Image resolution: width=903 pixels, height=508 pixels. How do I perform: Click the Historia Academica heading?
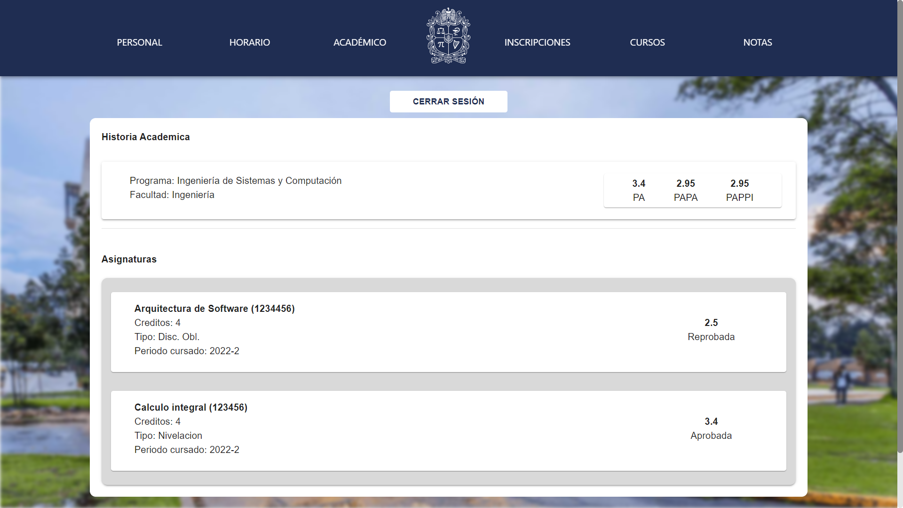[x=146, y=137]
